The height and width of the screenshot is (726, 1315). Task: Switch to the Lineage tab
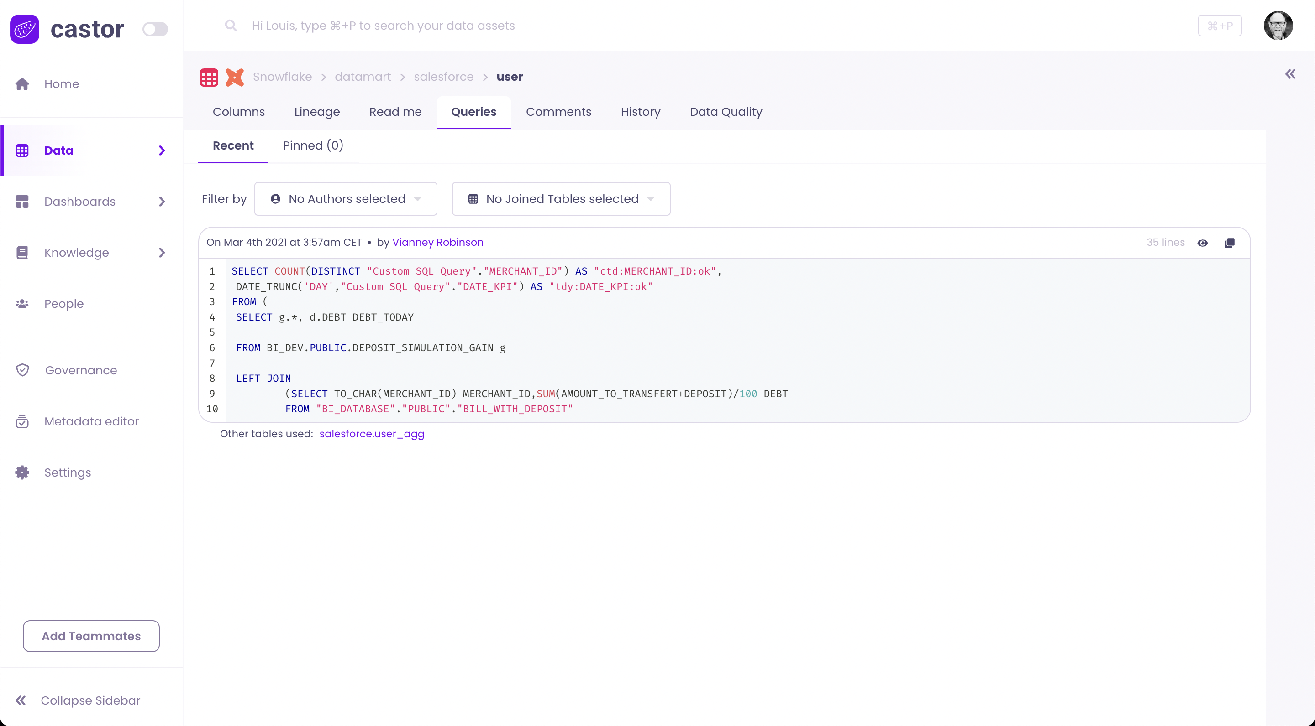[x=316, y=112]
